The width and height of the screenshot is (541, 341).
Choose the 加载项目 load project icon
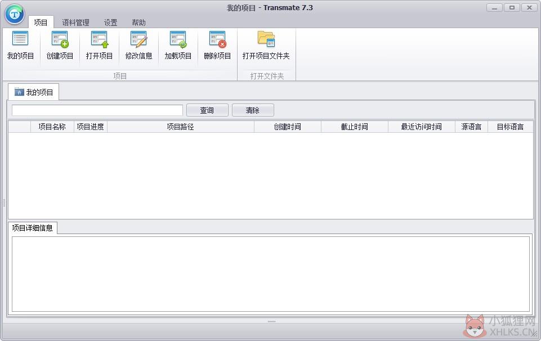click(178, 46)
